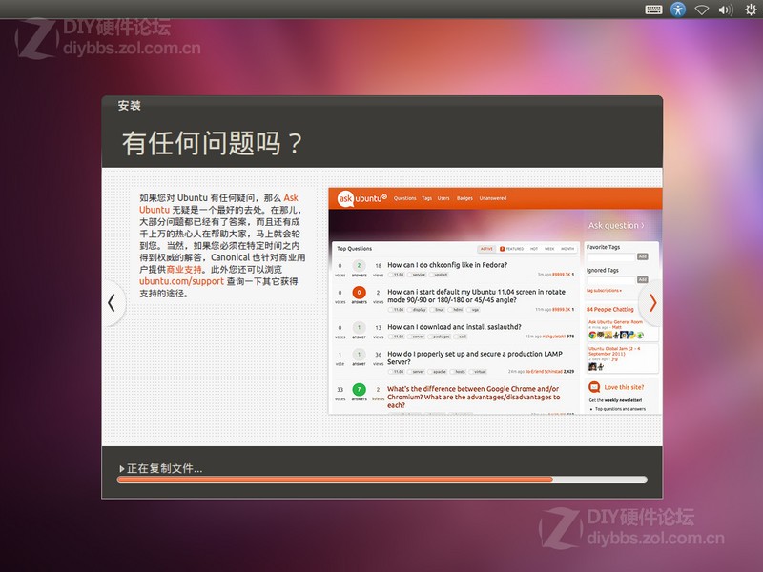This screenshot has height=572, width=763.
Task: Open the 'ubuntu.com/support' link
Action: click(181, 281)
